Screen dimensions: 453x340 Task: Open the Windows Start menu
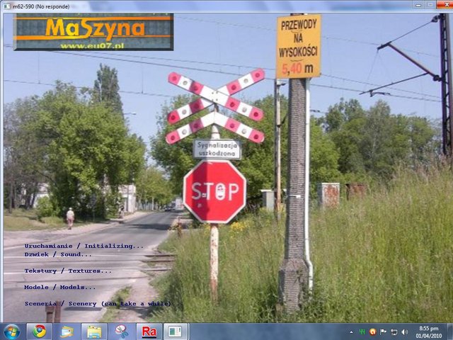click(12, 331)
